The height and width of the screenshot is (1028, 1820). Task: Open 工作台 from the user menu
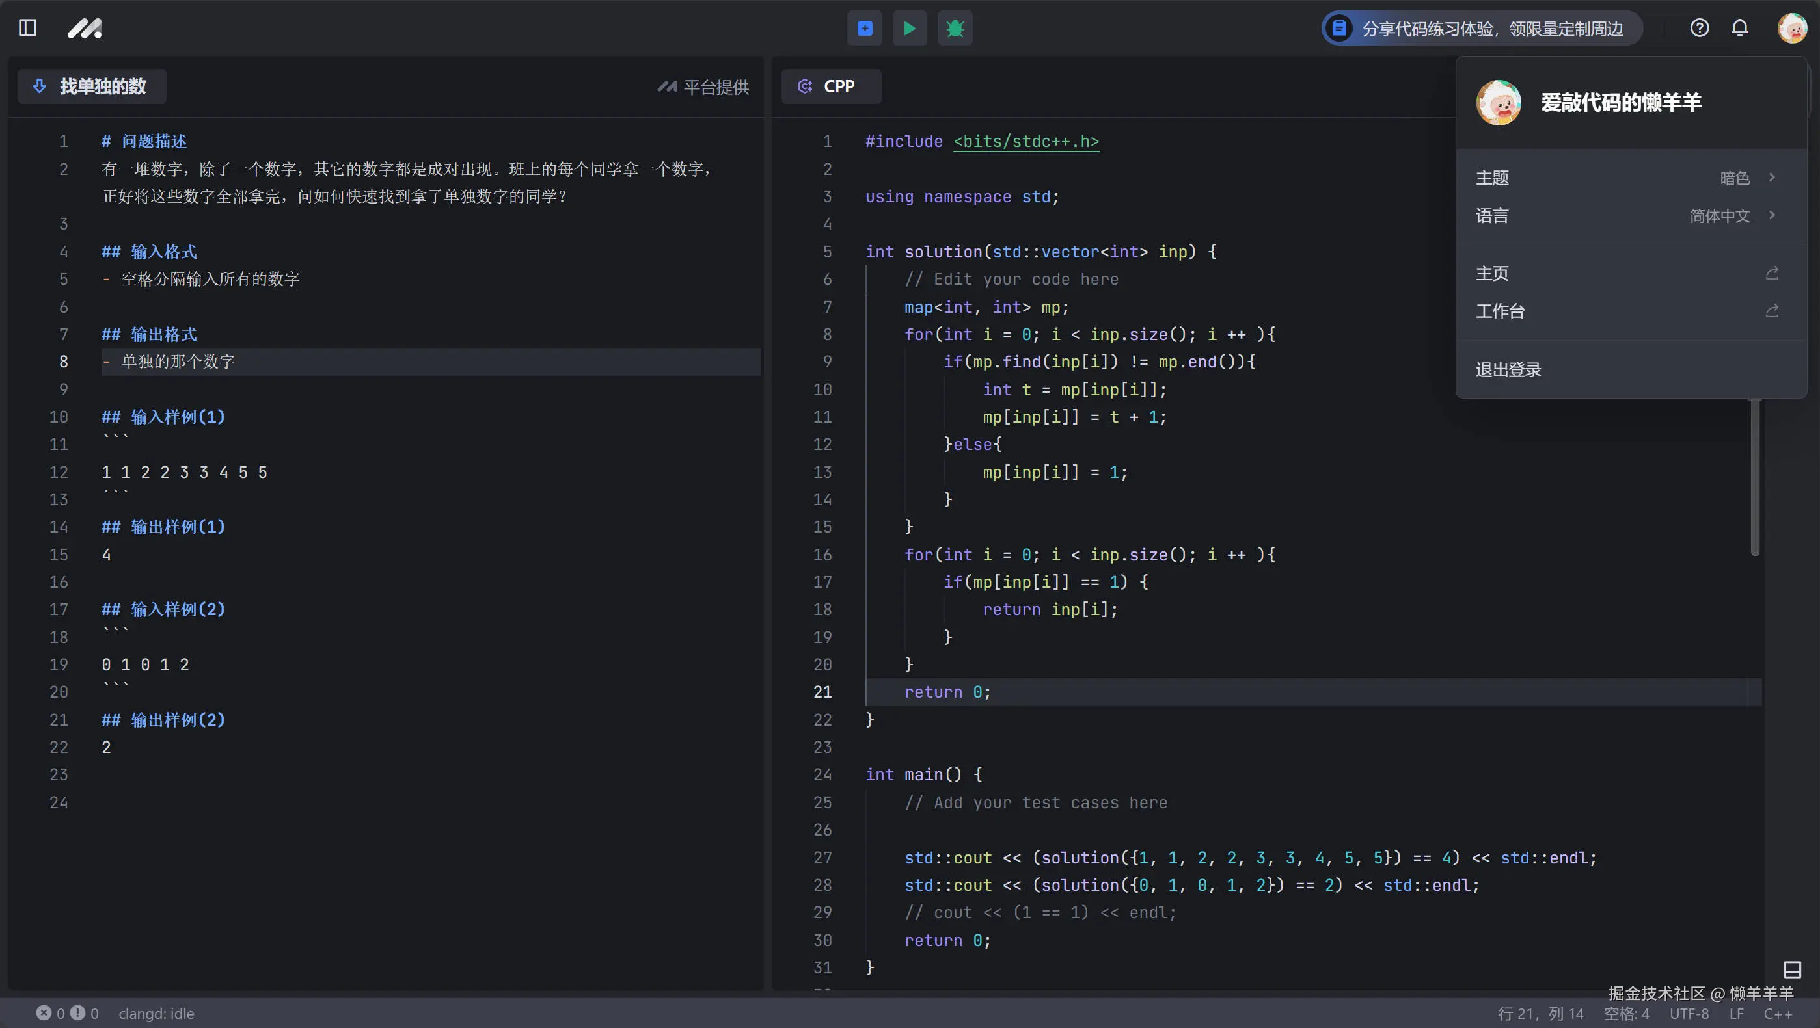(x=1625, y=311)
